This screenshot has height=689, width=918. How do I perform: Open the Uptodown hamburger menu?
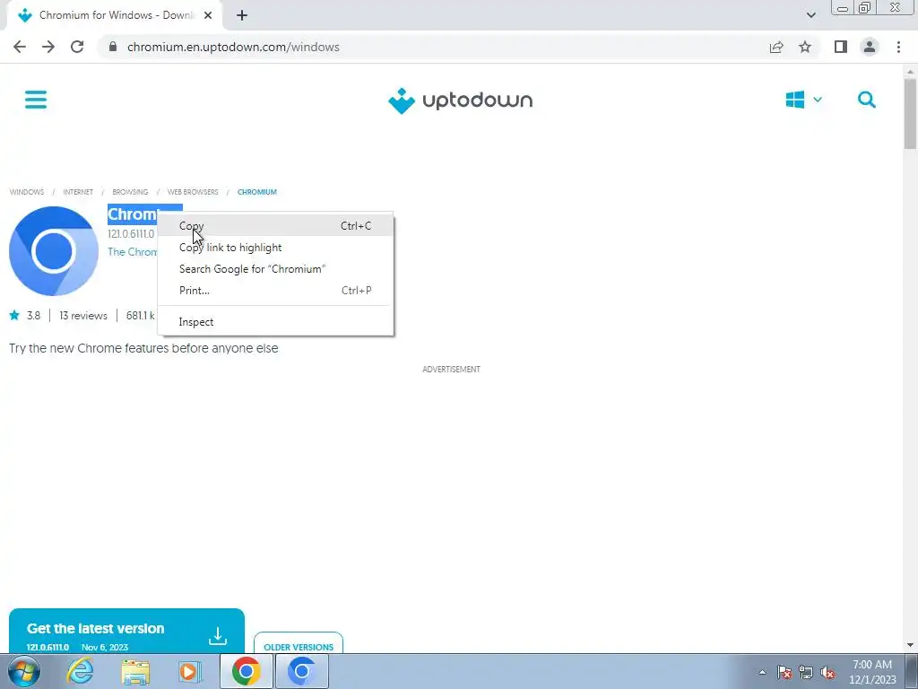tap(36, 99)
